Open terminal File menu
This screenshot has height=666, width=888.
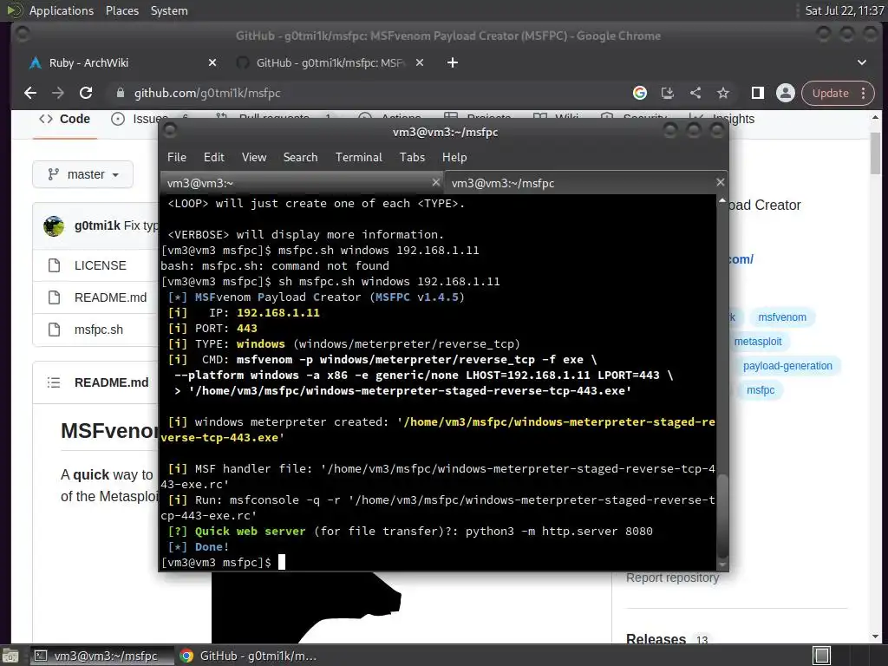pyautogui.click(x=177, y=158)
